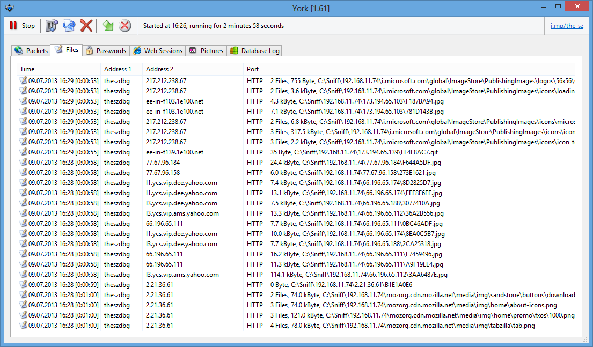Sort by the Port column header
593x347 pixels.
click(x=255, y=69)
